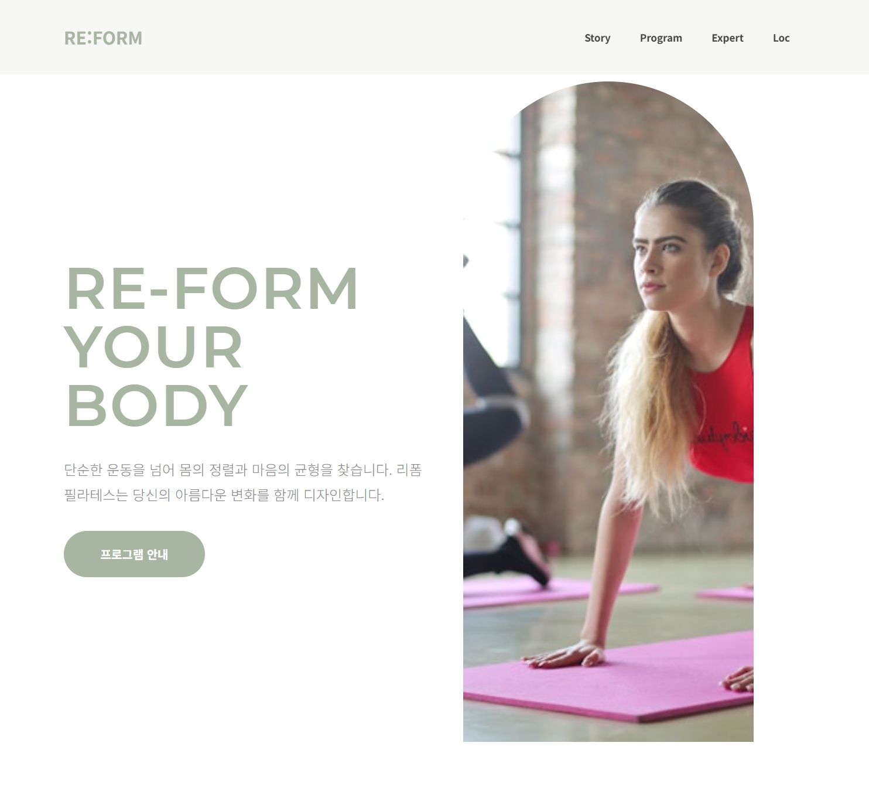Click the RE:FORM logo in header

103,38
